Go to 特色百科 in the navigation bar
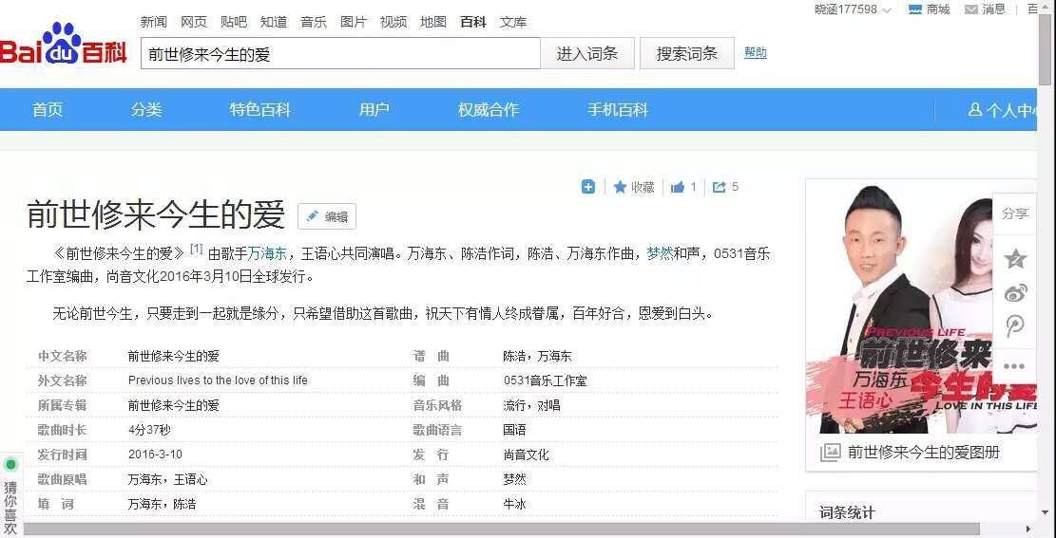Screen dimensions: 1056x538 pyautogui.click(x=259, y=110)
